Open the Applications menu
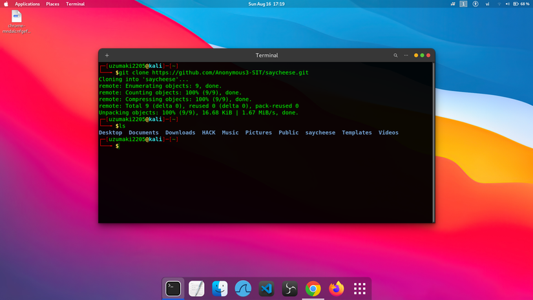This screenshot has width=533, height=300. [x=27, y=4]
